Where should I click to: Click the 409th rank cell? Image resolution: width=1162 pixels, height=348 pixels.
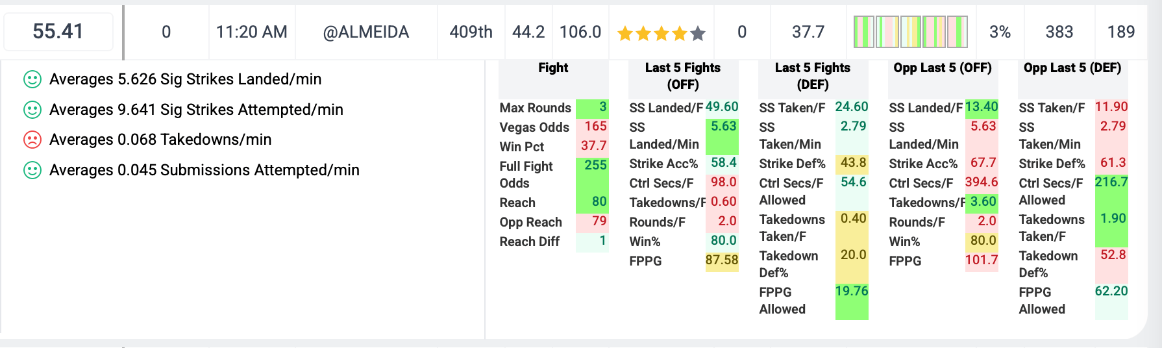[471, 32]
